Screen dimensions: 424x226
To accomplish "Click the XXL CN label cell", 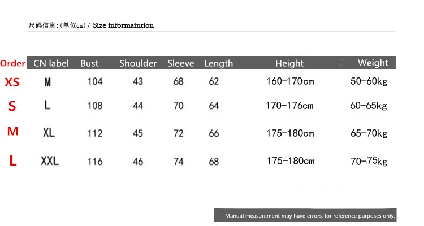I will (x=50, y=161).
